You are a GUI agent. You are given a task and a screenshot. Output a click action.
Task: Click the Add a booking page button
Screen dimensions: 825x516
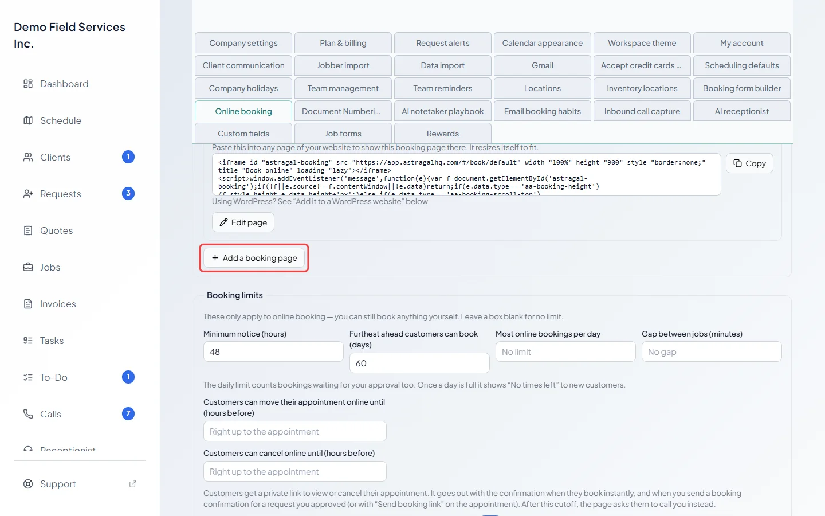254,258
